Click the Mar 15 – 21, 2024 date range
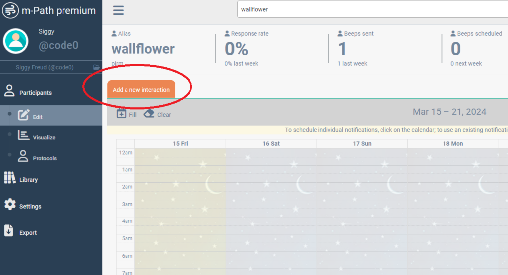The image size is (508, 275). click(x=449, y=112)
